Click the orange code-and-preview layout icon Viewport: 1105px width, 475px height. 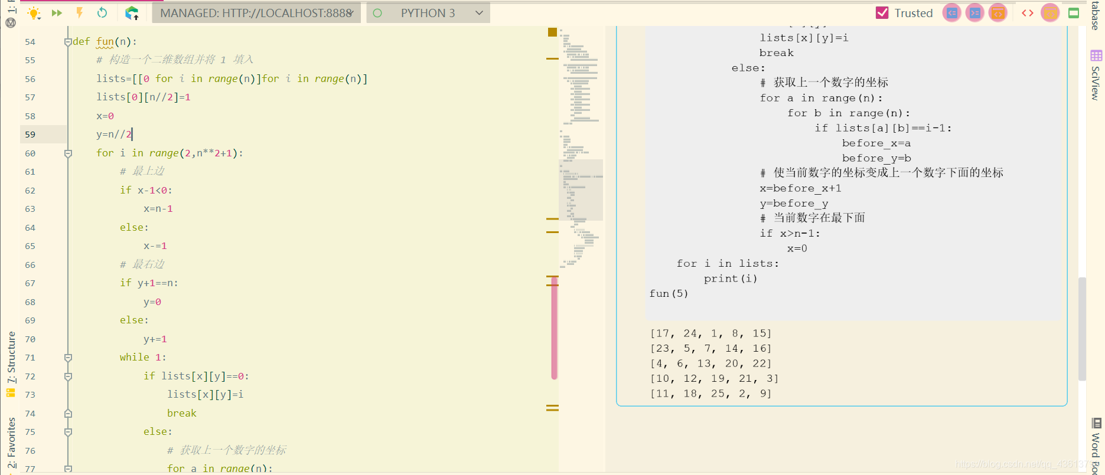[x=998, y=13]
